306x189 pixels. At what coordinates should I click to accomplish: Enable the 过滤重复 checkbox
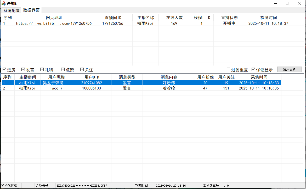point(229,70)
